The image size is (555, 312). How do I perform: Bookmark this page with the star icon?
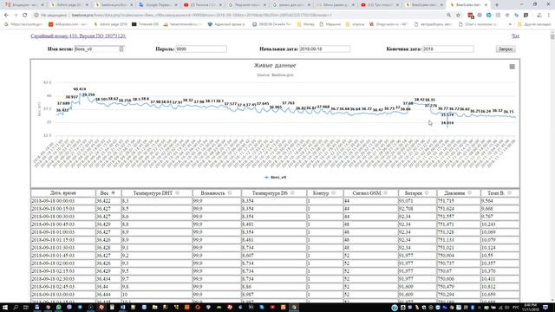[459, 16]
